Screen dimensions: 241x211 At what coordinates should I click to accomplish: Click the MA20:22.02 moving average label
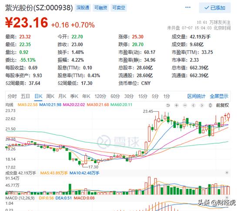[x=74, y=105]
